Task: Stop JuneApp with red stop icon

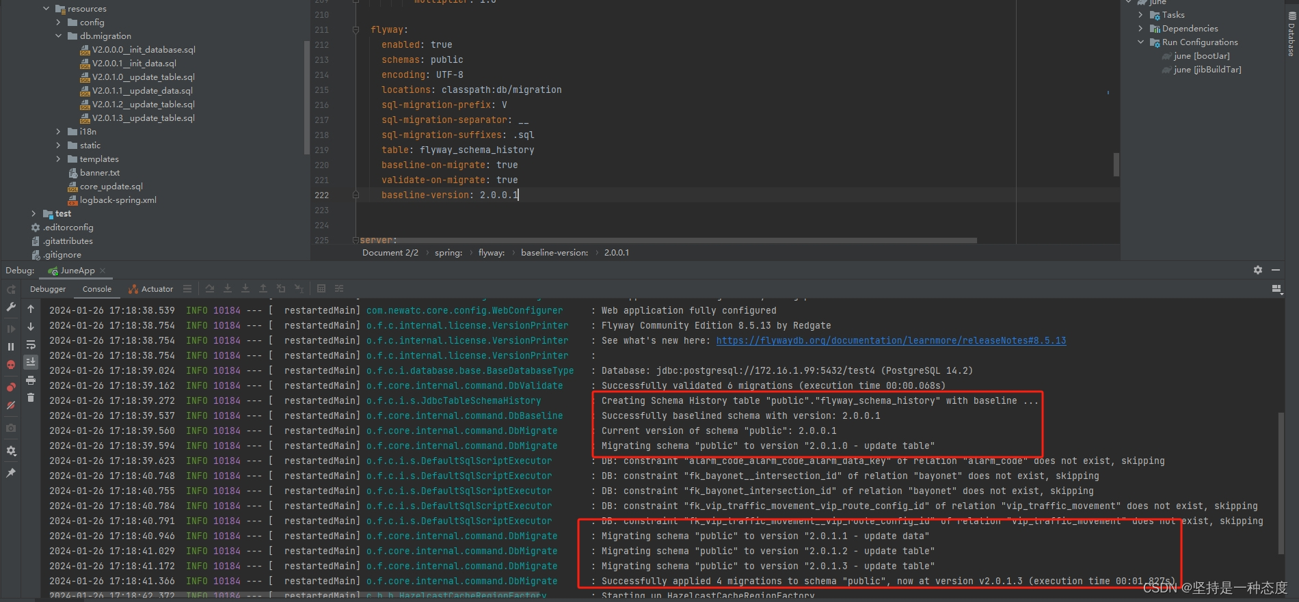Action: (11, 365)
